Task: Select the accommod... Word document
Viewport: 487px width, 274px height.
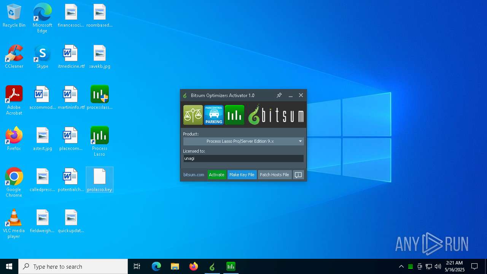Action: point(43,98)
